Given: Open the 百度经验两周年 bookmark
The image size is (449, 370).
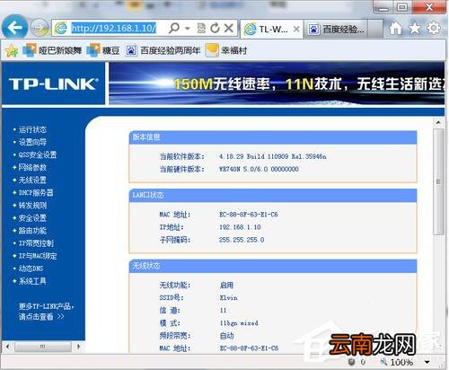Looking at the screenshot, I should 163,50.
